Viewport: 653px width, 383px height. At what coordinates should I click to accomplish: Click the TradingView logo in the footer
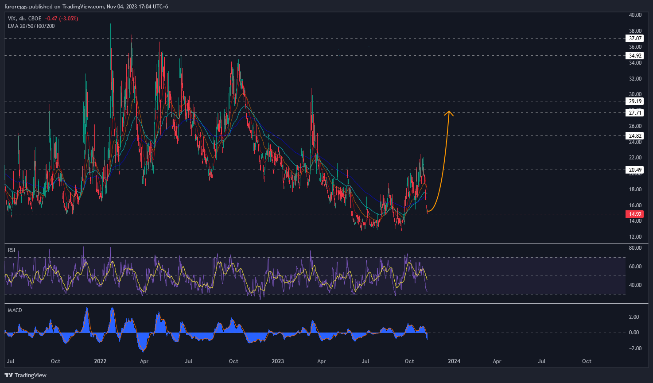pos(25,375)
